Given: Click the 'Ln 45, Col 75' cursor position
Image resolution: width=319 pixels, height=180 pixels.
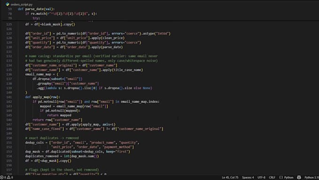Looking at the screenshot, I should click(230, 177).
